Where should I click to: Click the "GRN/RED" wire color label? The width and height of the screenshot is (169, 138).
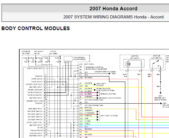click(88, 97)
